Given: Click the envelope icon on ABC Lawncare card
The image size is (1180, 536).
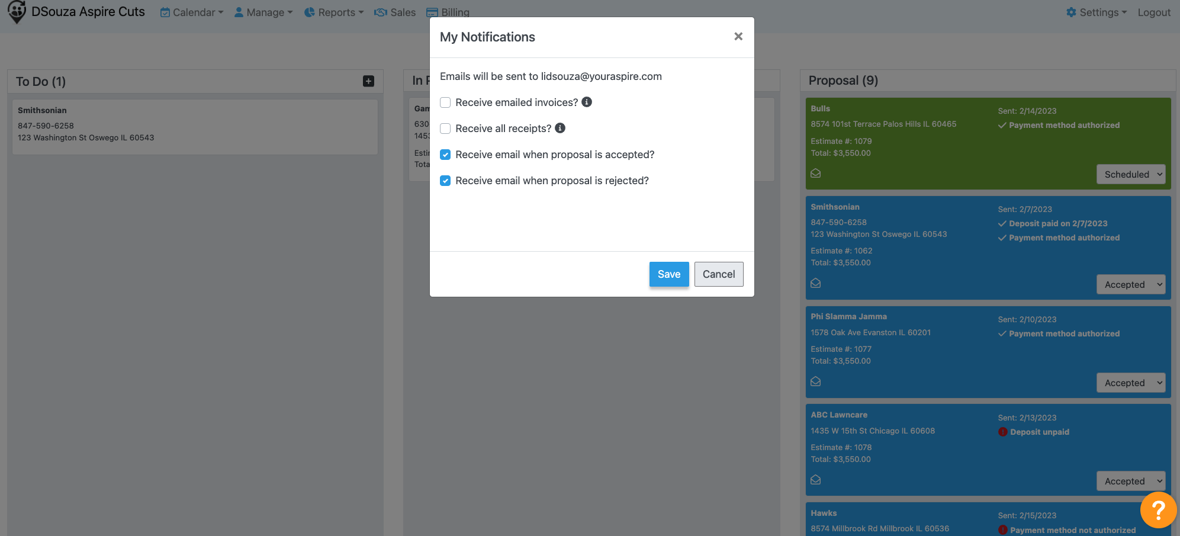Looking at the screenshot, I should [x=816, y=480].
